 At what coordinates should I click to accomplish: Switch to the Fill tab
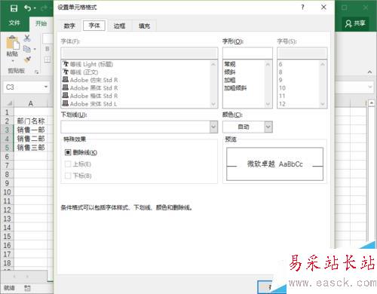point(144,26)
